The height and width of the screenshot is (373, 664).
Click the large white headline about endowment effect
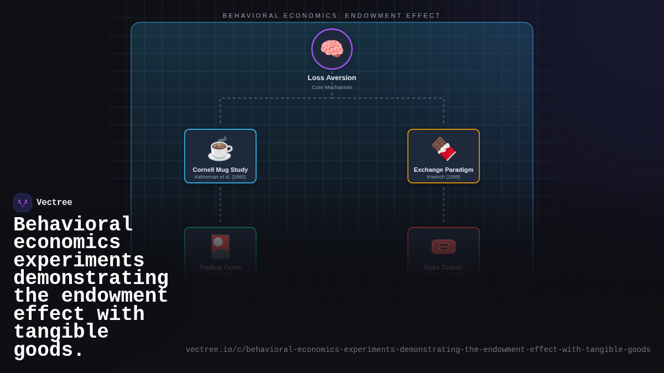coord(89,287)
